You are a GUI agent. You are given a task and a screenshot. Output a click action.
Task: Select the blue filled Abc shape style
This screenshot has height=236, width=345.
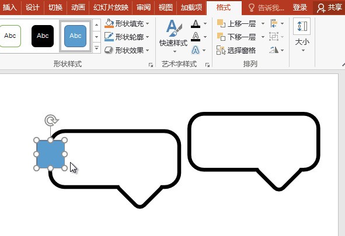tap(75, 36)
